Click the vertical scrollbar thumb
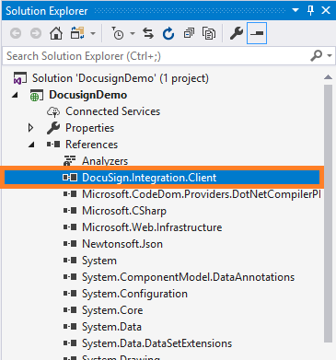 [x=328, y=214]
